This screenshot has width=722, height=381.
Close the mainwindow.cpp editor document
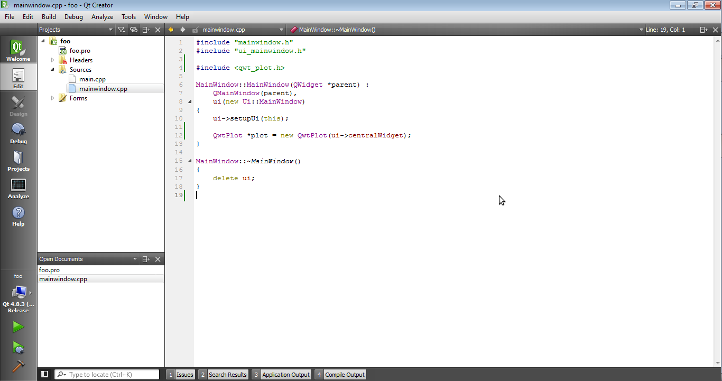point(716,30)
